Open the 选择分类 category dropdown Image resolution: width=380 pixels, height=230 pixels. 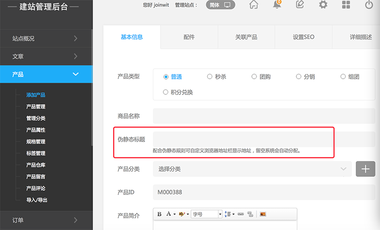coord(252,169)
